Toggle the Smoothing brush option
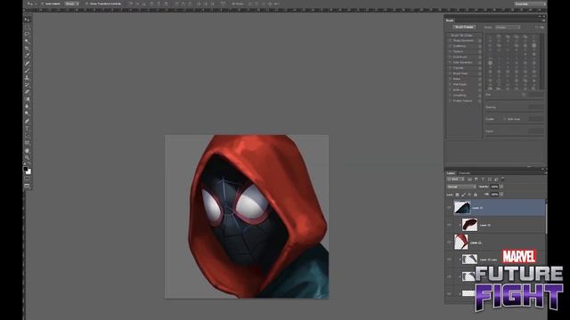The image size is (570, 320). (450, 95)
